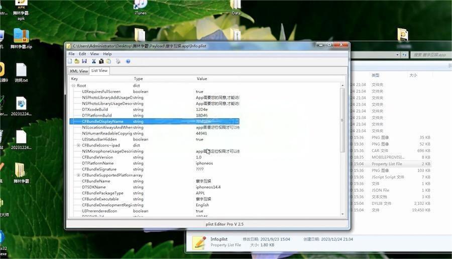Collapse the Root dict node
Screen dimensions: 452x259
73,85
